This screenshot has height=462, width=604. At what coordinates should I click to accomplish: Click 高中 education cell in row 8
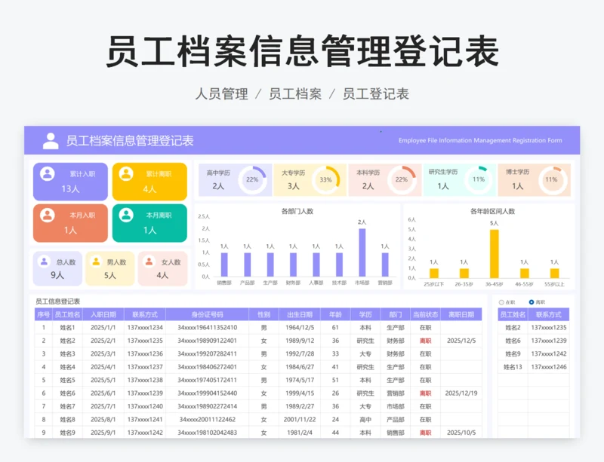(x=365, y=419)
